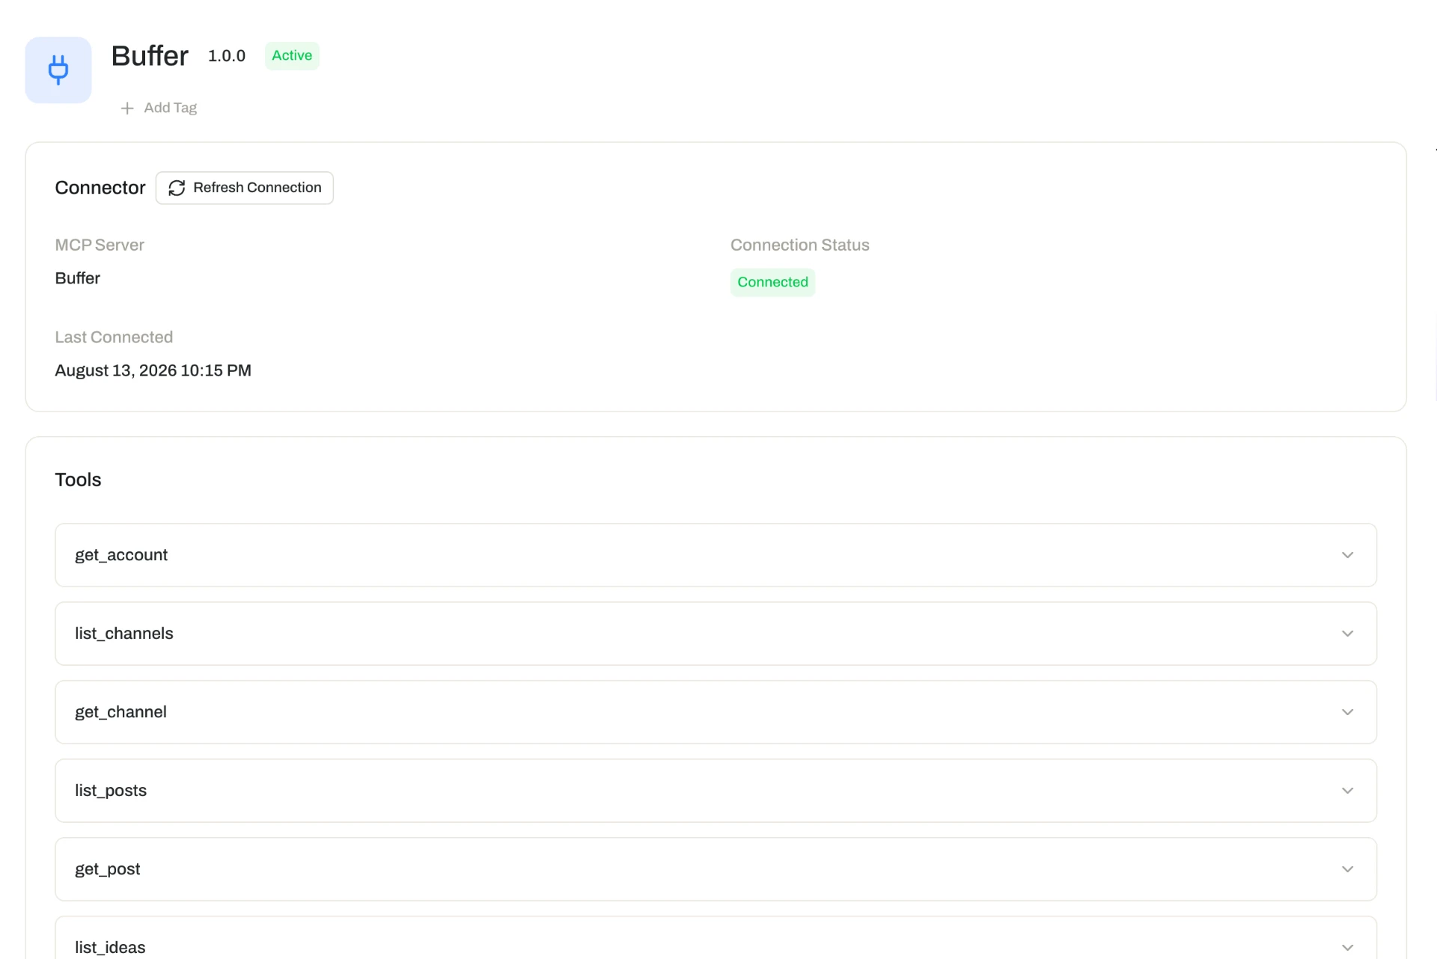The height and width of the screenshot is (959, 1437).
Task: Click the Connection Status label
Action: tap(800, 245)
